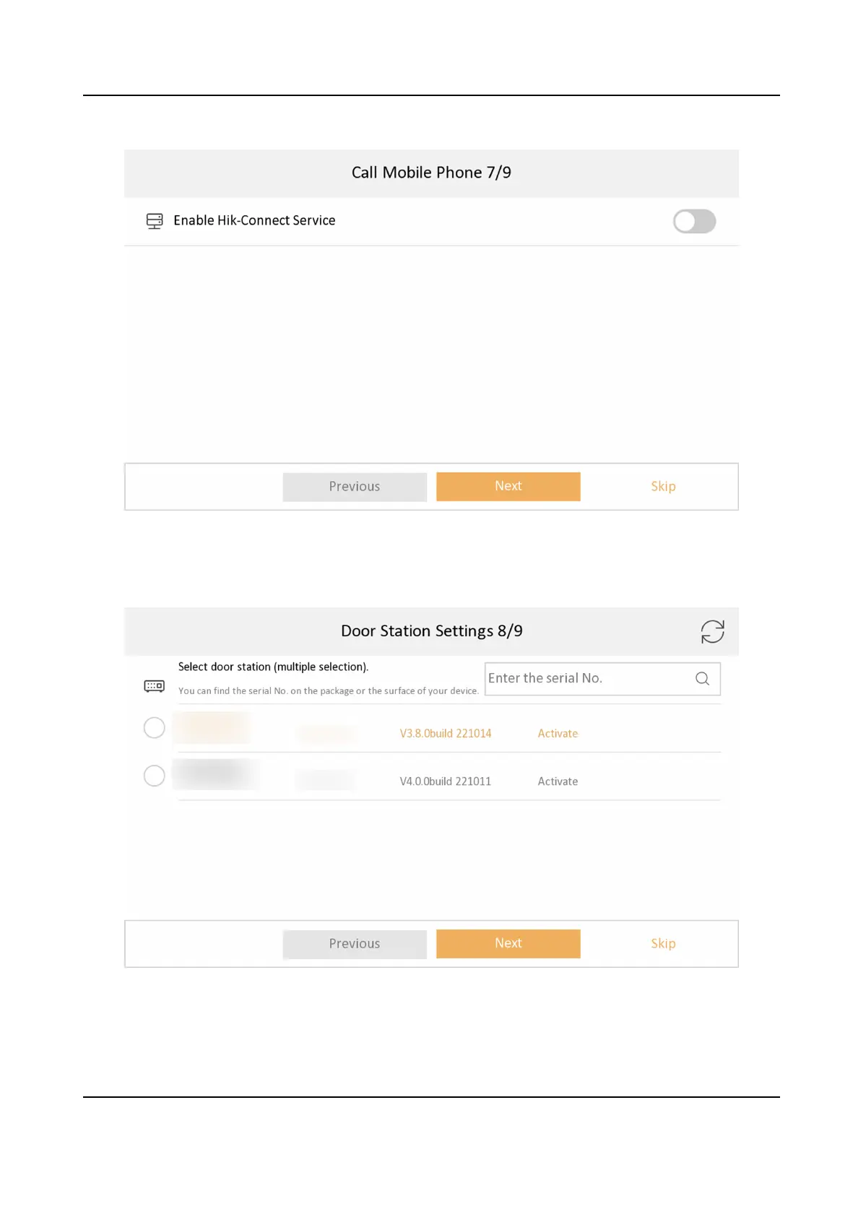Click the server icon beside Hik-Connect Service

tap(155, 221)
